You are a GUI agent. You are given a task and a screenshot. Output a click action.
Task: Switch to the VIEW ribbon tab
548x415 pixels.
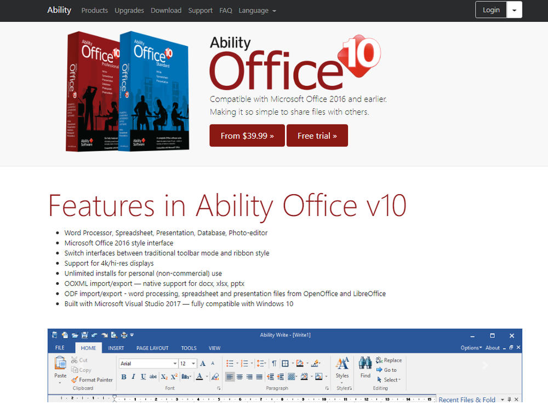click(215, 348)
